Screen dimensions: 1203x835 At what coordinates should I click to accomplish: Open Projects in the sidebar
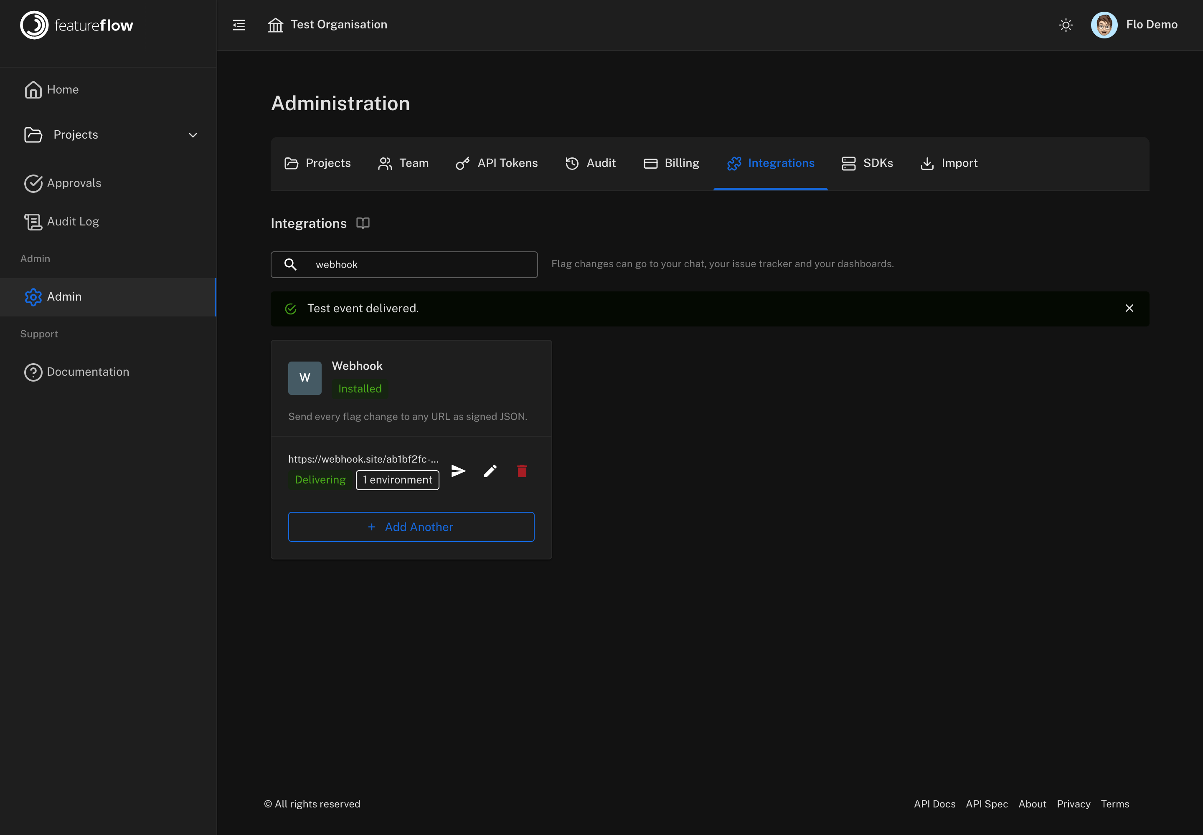tap(108, 134)
